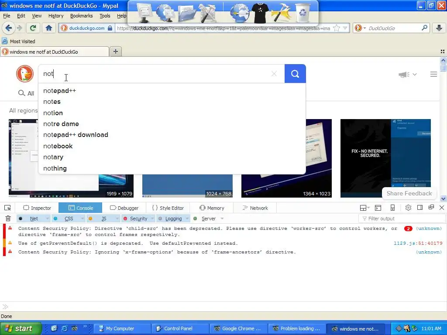Open Most Visited bookmarks folder

(x=18, y=41)
